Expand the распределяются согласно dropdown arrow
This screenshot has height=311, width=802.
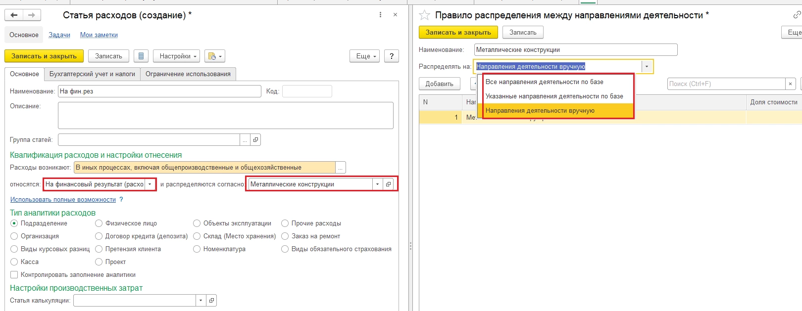[378, 184]
